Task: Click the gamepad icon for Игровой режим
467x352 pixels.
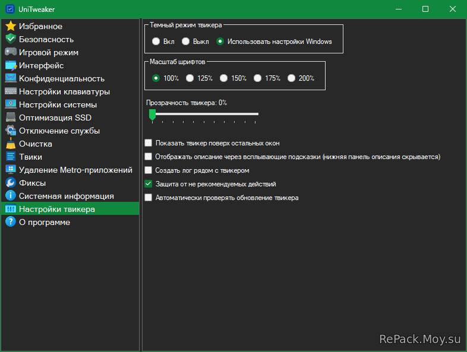Action: (10, 52)
